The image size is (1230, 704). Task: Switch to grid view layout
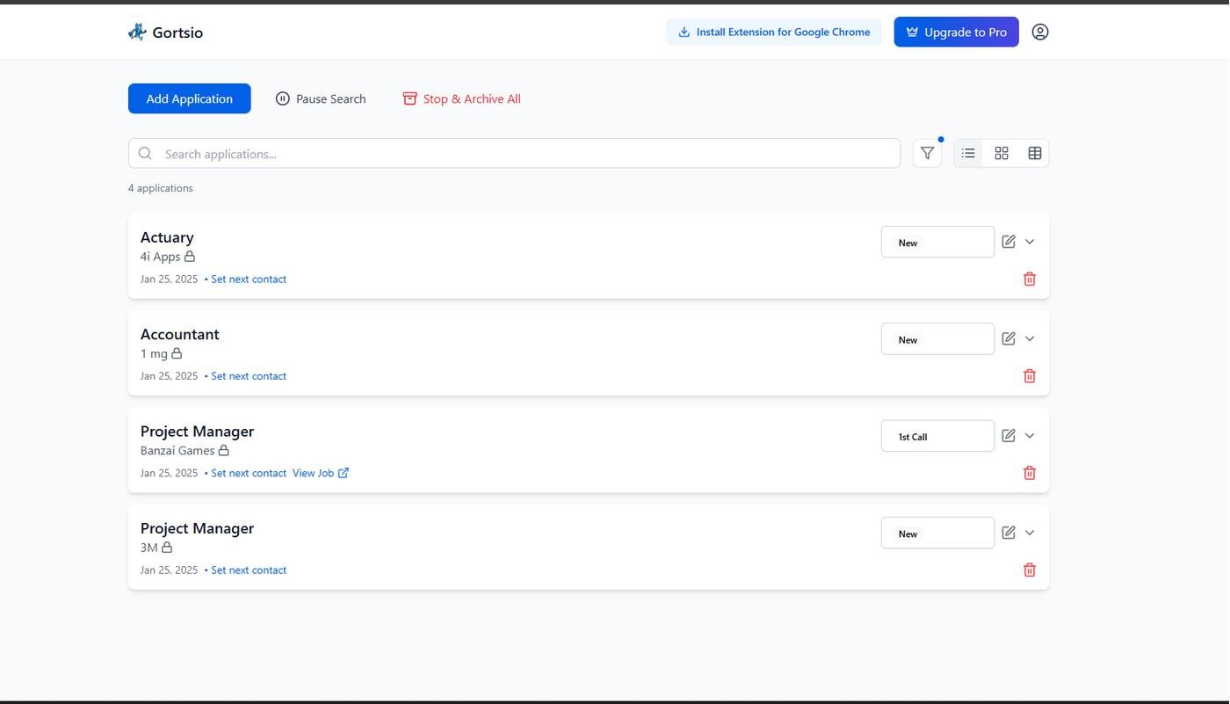tap(1001, 154)
